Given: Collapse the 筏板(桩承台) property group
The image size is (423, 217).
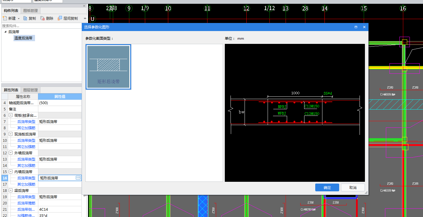Looking at the screenshot, I should point(11,115).
